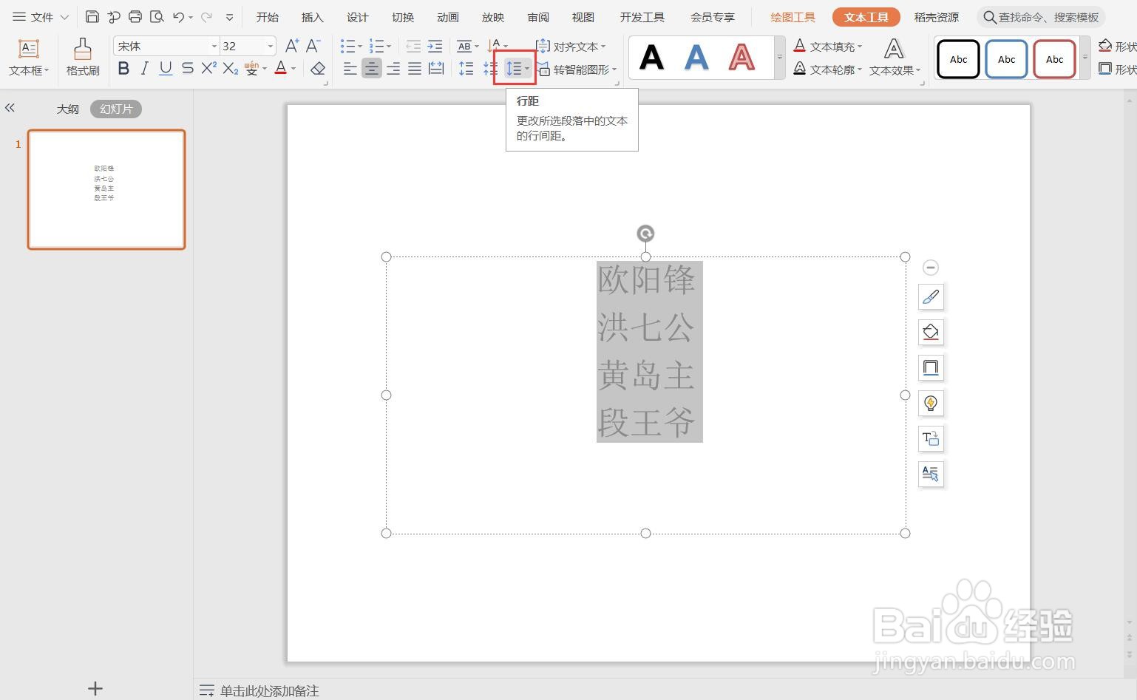
Task: Open the 动画 ribbon tab
Action: point(447,17)
